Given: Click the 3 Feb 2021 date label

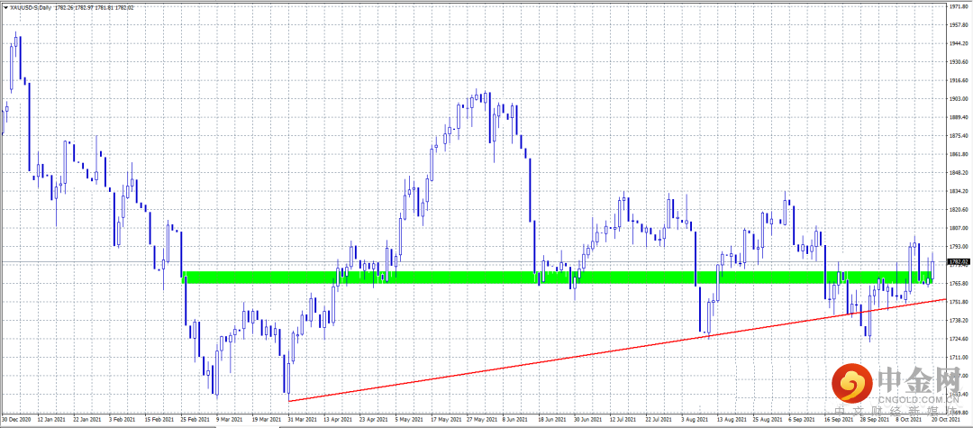Looking at the screenshot, I should point(123,420).
